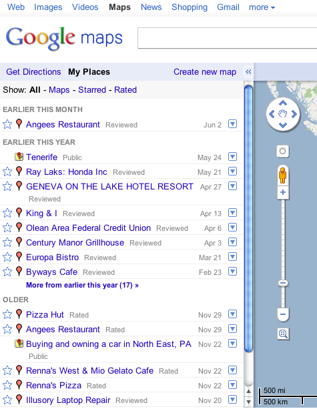
Task: Open the Web tab in top bar
Action: coord(16,7)
